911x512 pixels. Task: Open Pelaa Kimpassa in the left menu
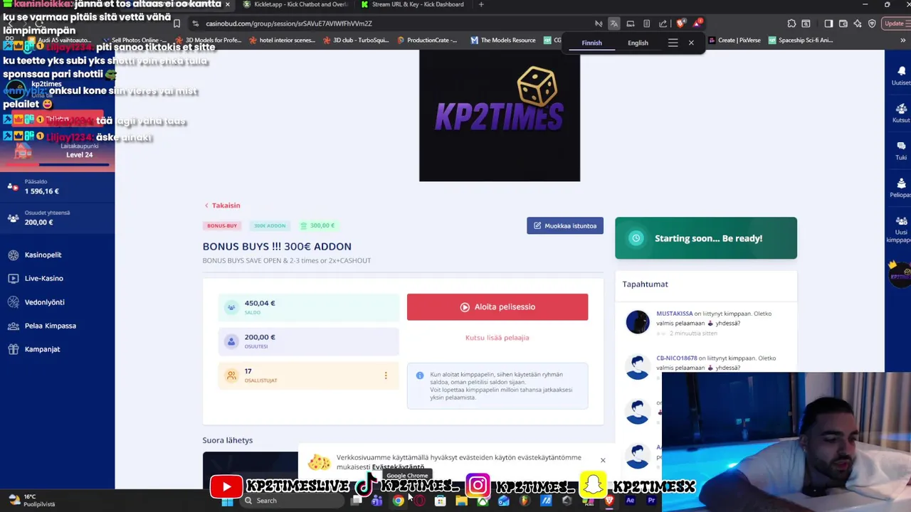click(x=50, y=326)
